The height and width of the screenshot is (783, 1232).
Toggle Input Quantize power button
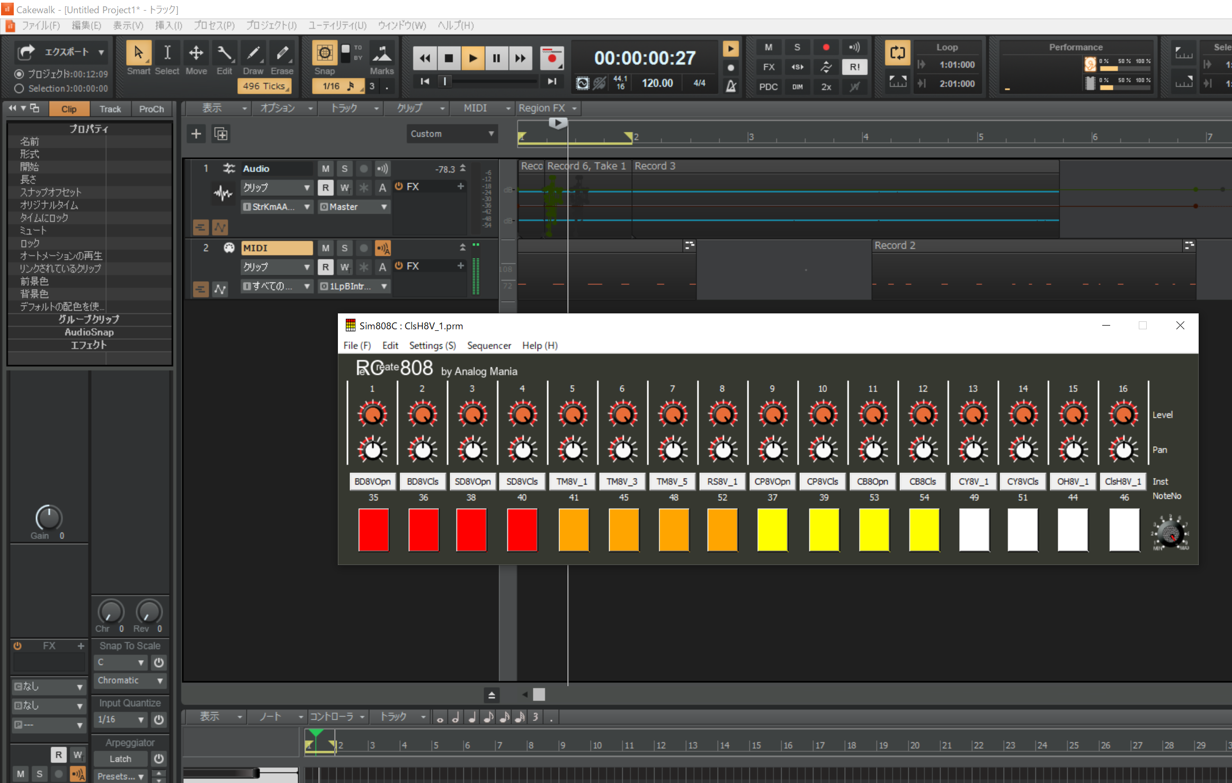[158, 720]
